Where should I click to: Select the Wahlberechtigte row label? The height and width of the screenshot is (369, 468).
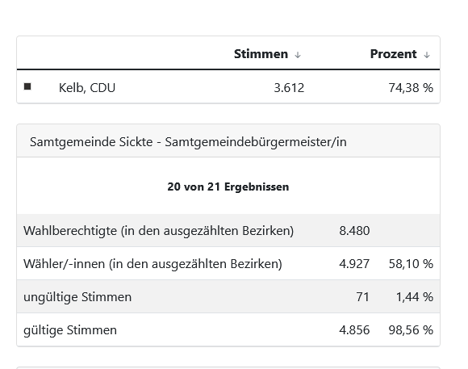coord(158,231)
